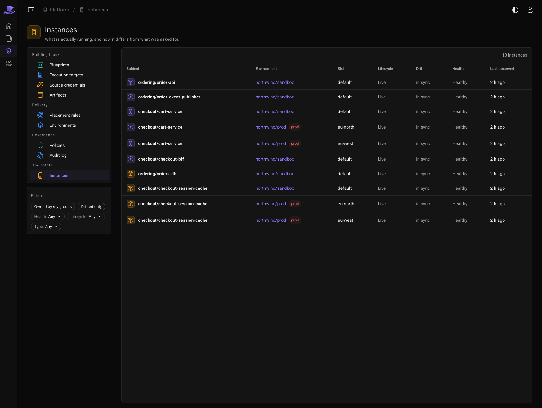The height and width of the screenshot is (408, 542).
Task: Open the stacked windows rail icon
Action: click(9, 39)
